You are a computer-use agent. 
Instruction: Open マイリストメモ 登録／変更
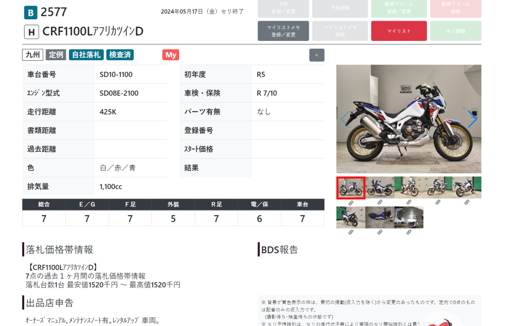click(x=283, y=31)
